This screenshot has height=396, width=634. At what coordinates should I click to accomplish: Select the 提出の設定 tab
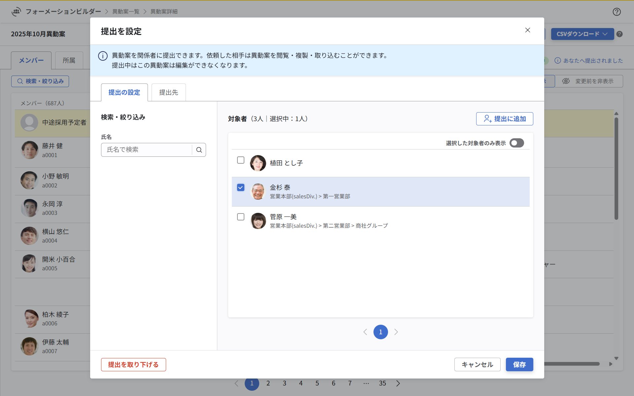124,92
